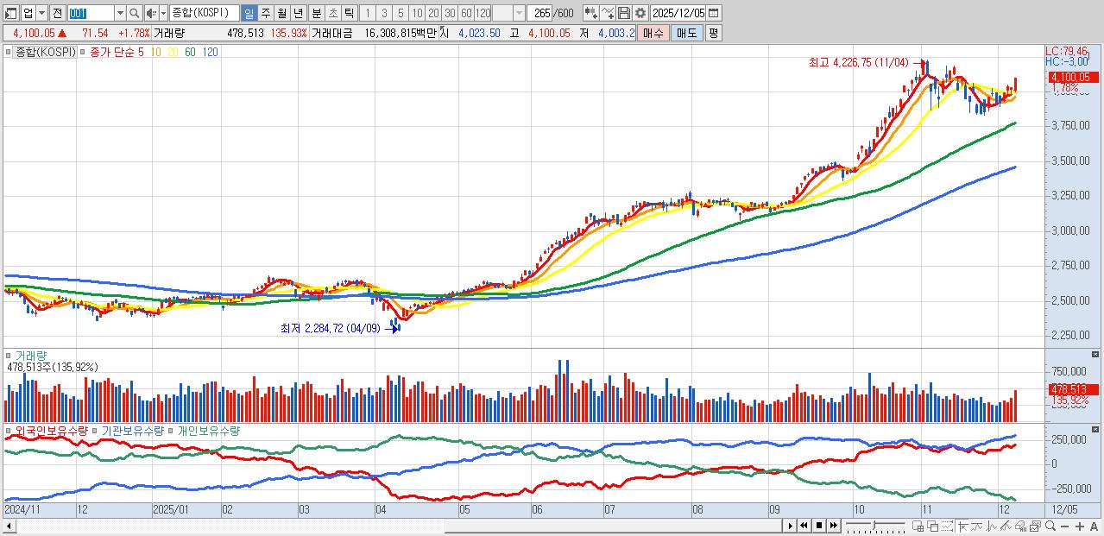Select the 5 interval button
Viewport: 1104px width, 536px height.
400,13
